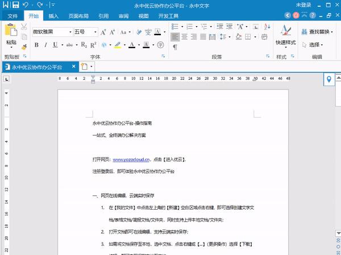Toggle character shading gray A
The width and height of the screenshot is (341, 255).
(146, 45)
